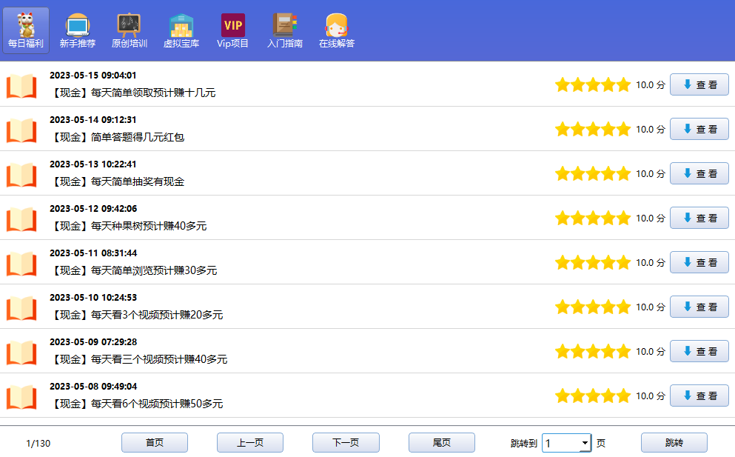This screenshot has width=735, height=457.
Task: Go to previous page with 上一页
Action: (x=250, y=442)
